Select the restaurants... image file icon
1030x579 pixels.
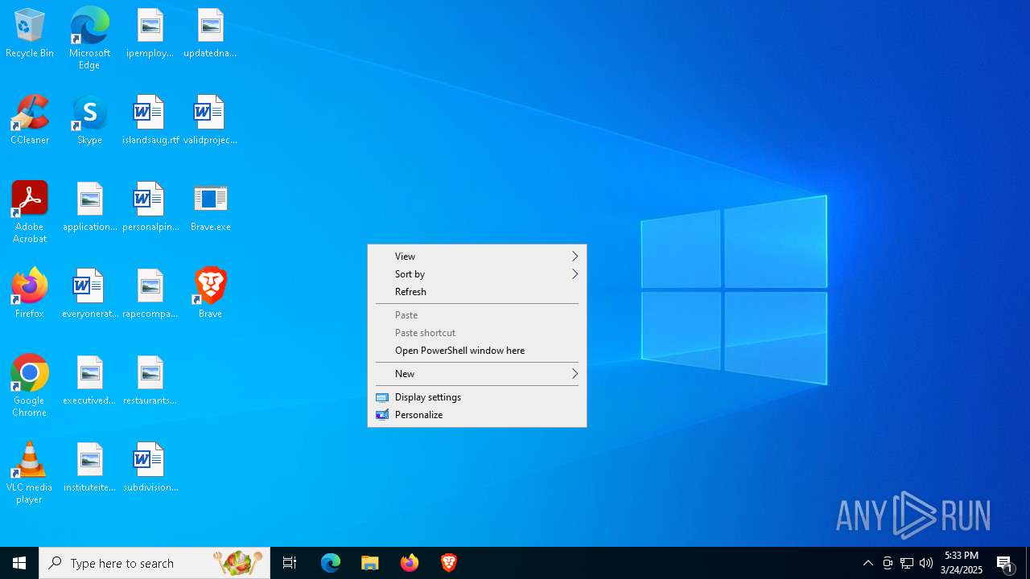(150, 381)
